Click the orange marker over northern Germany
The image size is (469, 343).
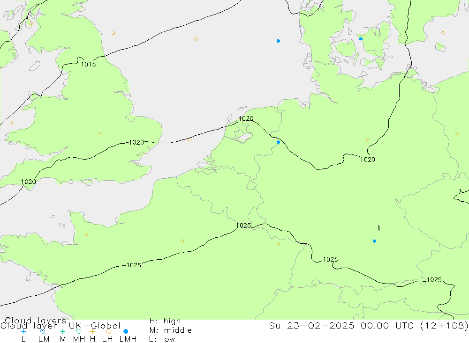point(368,140)
